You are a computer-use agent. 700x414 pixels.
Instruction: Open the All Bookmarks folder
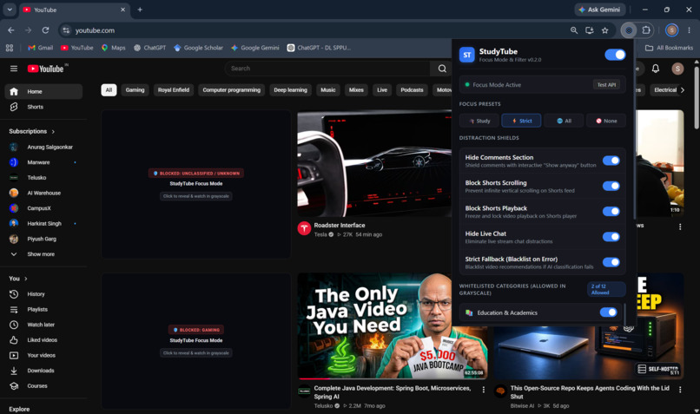pyautogui.click(x=670, y=48)
